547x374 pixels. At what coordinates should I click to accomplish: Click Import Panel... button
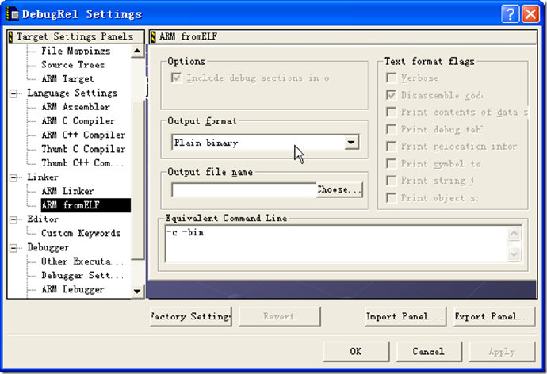coord(405,316)
